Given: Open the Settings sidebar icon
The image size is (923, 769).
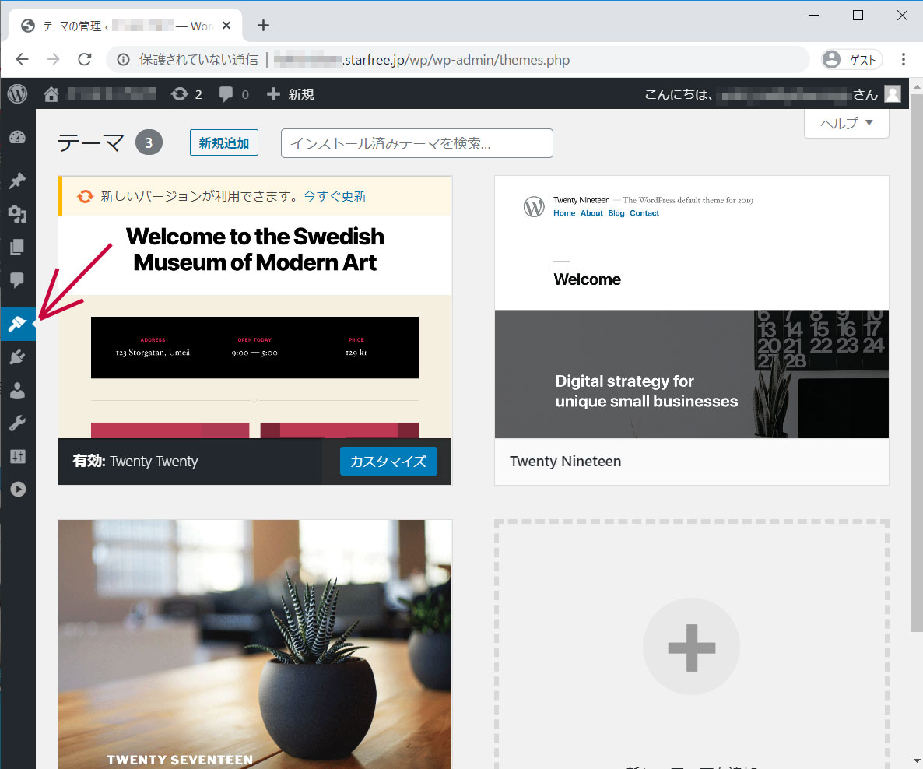Looking at the screenshot, I should point(18,456).
